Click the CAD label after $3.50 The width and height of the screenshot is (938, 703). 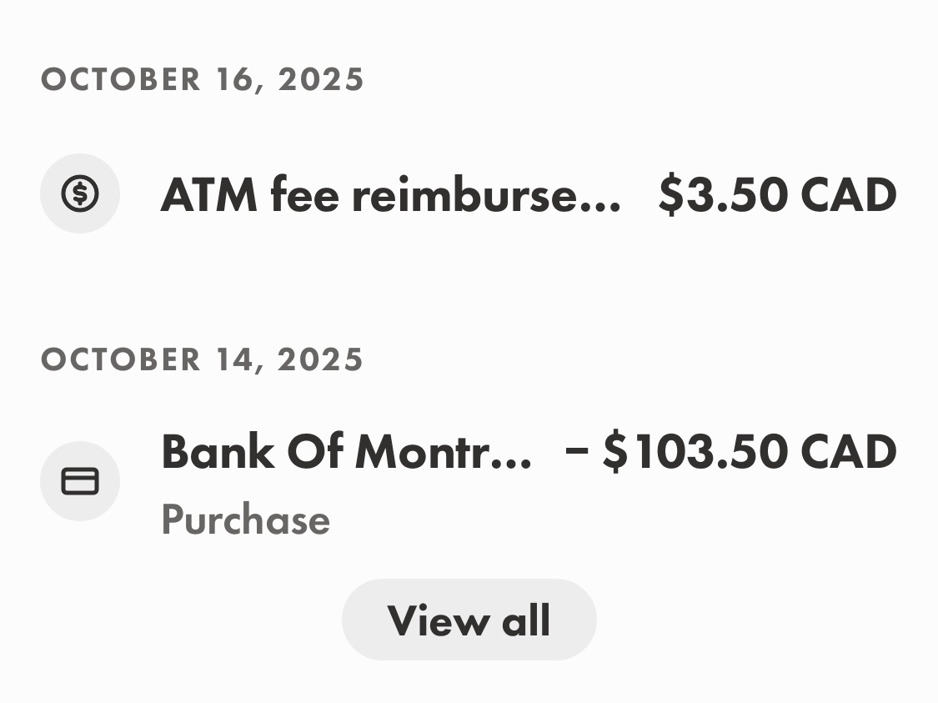coord(848,195)
